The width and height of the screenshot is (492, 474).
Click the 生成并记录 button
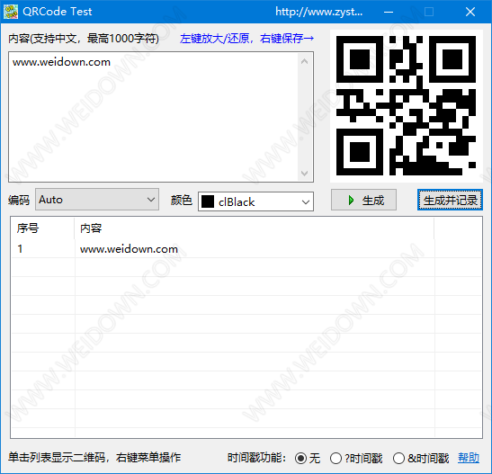coord(450,200)
